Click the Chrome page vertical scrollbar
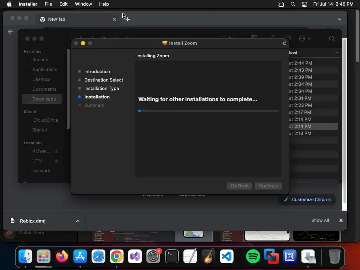Screen dimensions: 360x270 tap(345, 121)
